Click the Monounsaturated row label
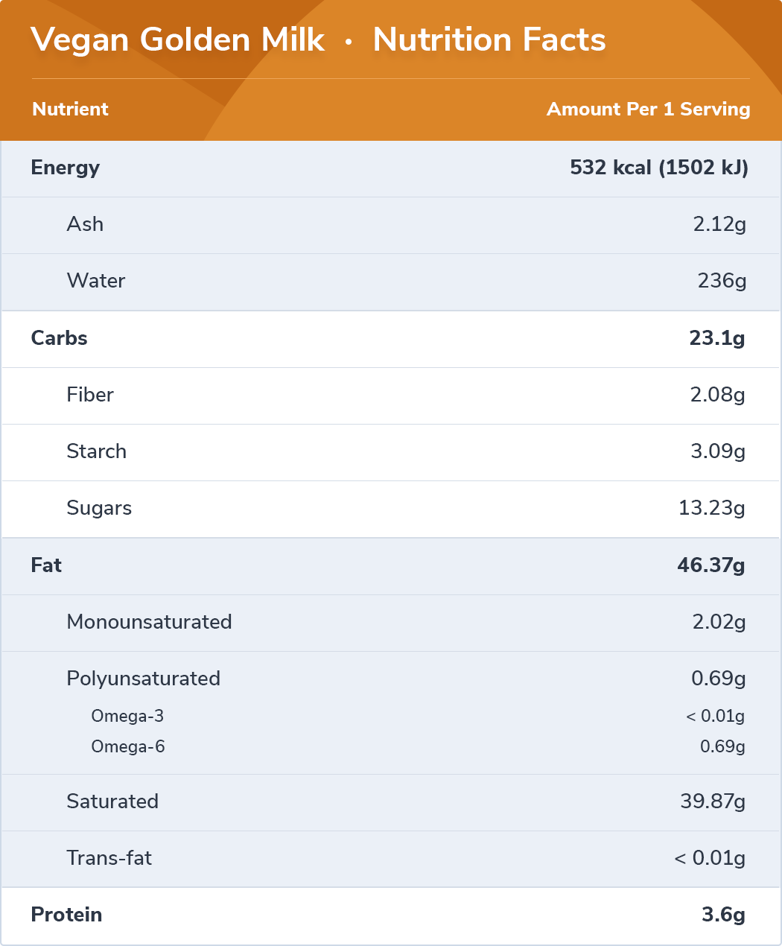 point(149,622)
